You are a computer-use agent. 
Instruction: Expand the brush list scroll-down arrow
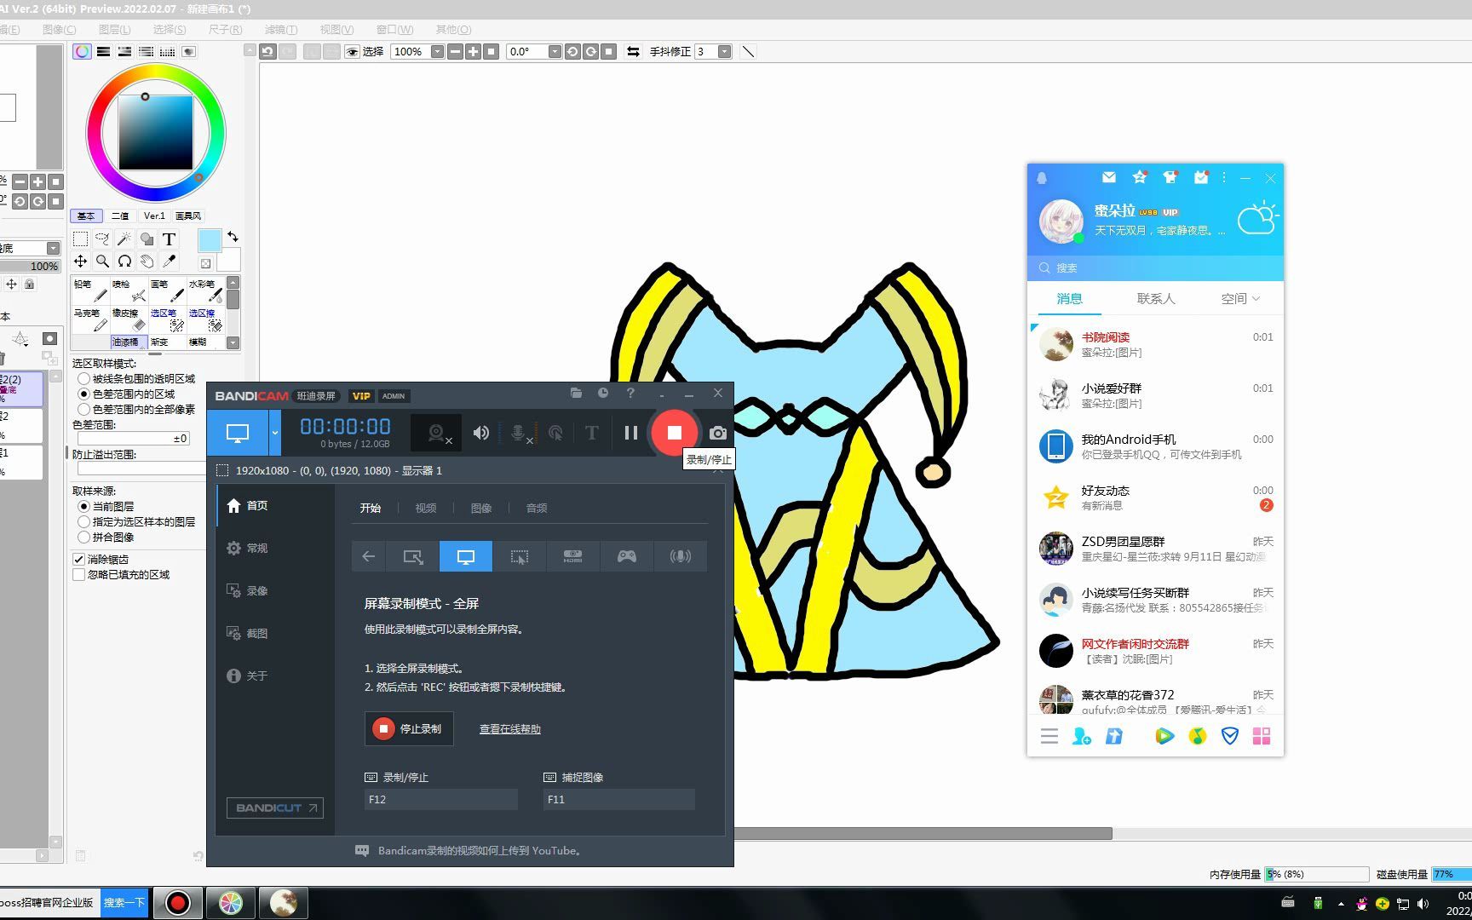pyautogui.click(x=233, y=342)
